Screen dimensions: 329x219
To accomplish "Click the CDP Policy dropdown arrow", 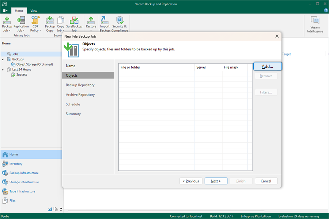I will (x=40, y=31).
